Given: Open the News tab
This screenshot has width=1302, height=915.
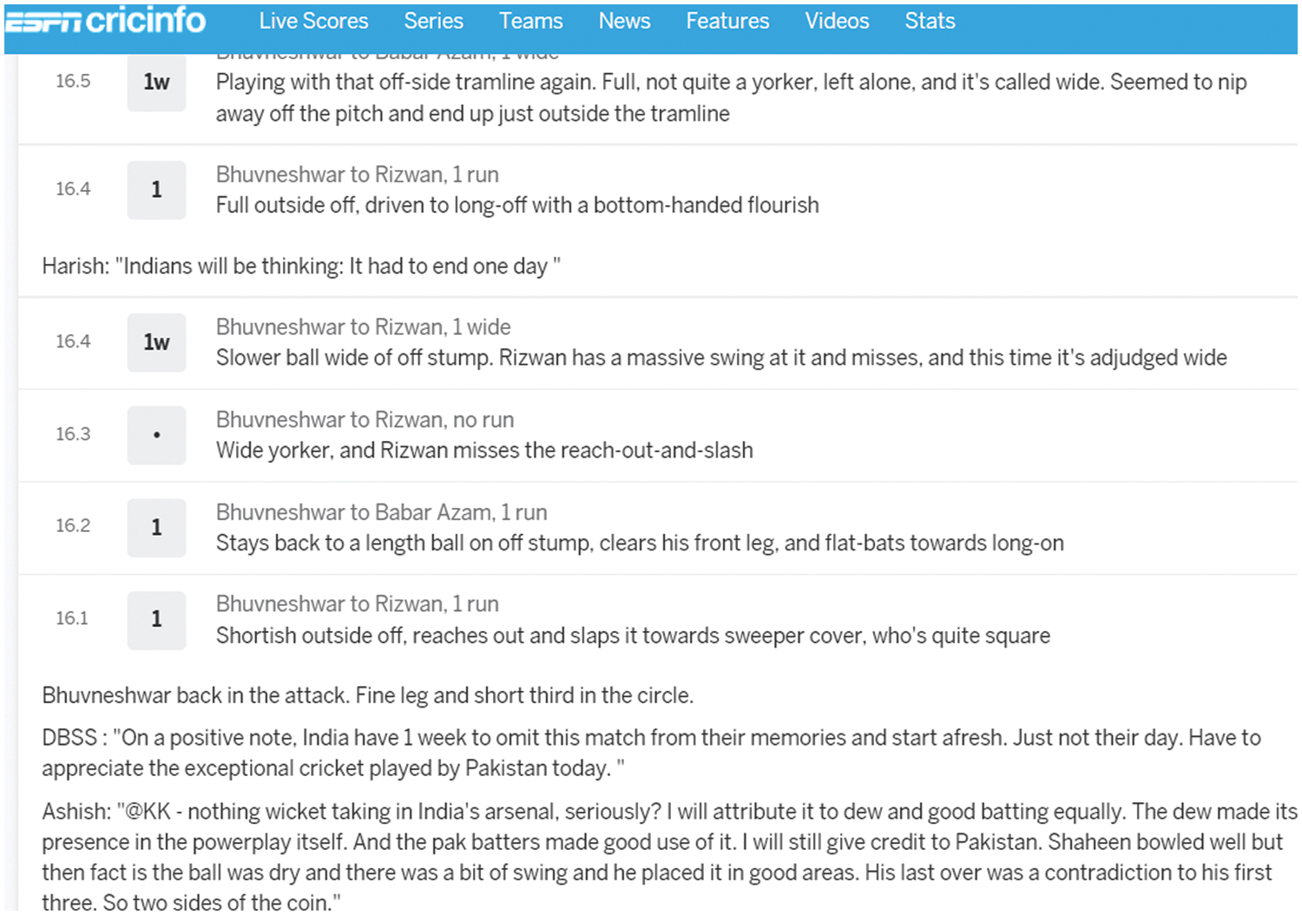Looking at the screenshot, I should point(624,21).
